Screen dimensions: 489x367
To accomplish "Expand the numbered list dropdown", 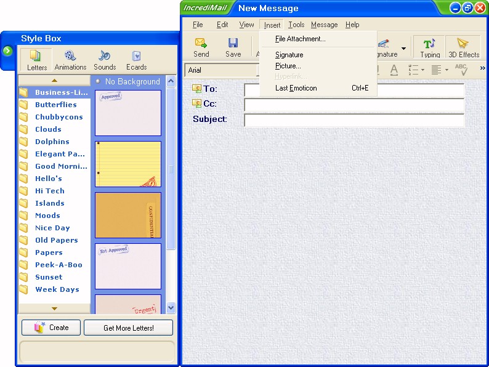I will tap(423, 70).
